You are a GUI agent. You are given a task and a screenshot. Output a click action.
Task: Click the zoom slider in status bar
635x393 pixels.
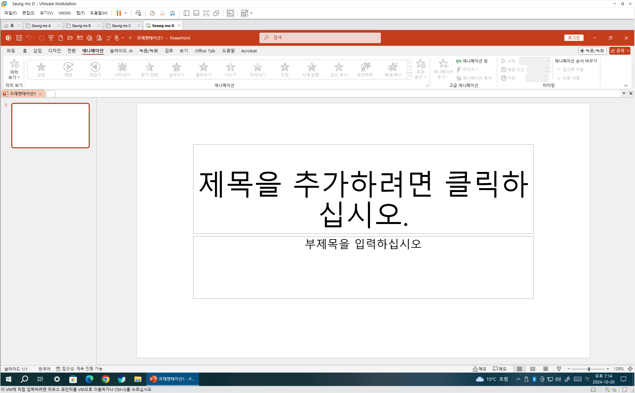588,369
